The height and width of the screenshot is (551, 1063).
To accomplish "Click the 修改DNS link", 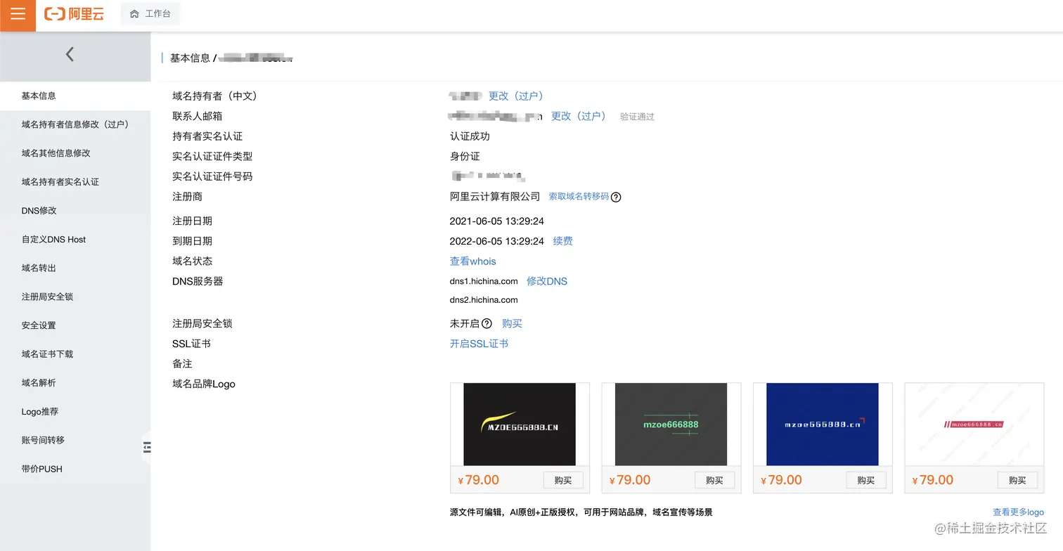I will (547, 281).
